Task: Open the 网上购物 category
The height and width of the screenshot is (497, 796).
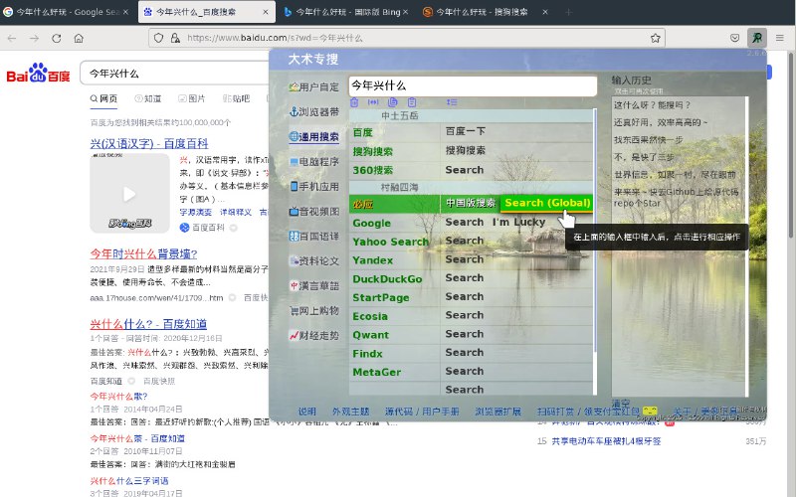Action: click(x=313, y=311)
